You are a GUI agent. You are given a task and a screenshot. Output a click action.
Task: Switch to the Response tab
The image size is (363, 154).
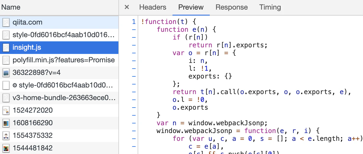click(x=232, y=7)
